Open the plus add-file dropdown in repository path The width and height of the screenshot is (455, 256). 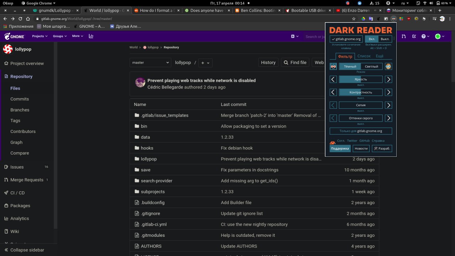[x=205, y=63]
